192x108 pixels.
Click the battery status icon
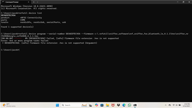[x=180, y=105]
